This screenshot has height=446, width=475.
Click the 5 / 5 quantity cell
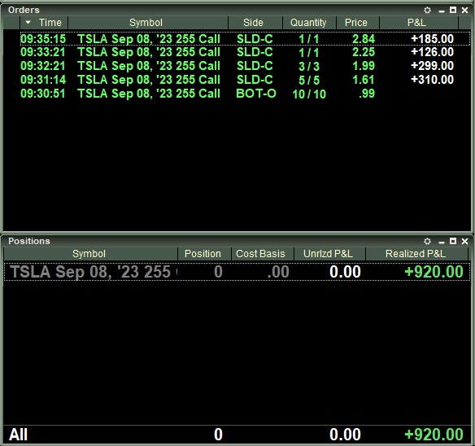pos(309,80)
